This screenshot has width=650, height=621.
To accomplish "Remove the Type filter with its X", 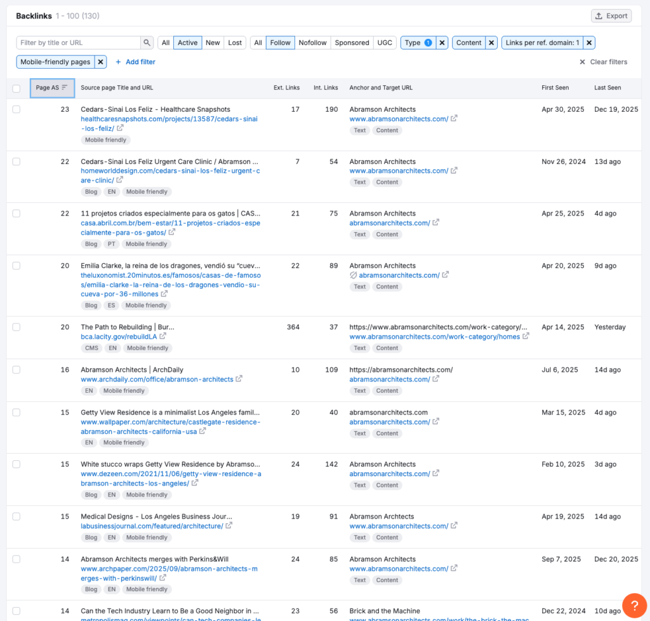I will pyautogui.click(x=442, y=43).
